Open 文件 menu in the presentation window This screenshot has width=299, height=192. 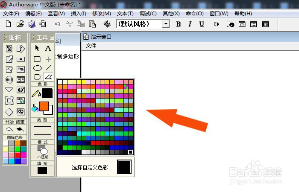pos(91,46)
